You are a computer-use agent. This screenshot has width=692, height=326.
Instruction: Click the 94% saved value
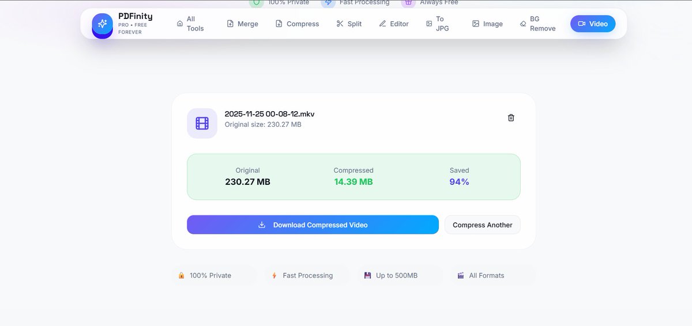(x=460, y=182)
